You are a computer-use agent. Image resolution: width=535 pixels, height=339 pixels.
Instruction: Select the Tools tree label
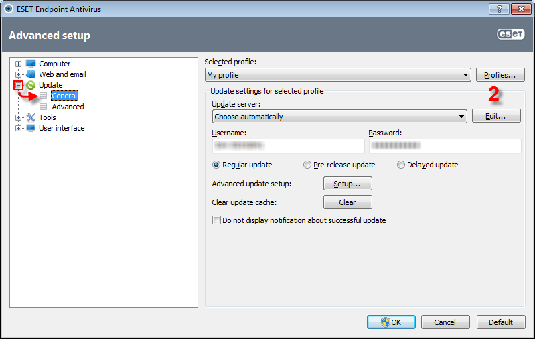pos(47,117)
